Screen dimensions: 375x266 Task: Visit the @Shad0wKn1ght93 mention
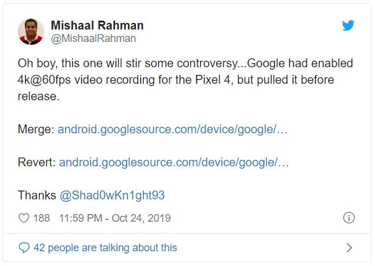point(112,195)
